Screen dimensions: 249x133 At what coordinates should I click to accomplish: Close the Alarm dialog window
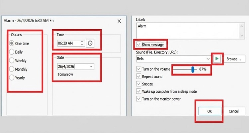(119, 21)
